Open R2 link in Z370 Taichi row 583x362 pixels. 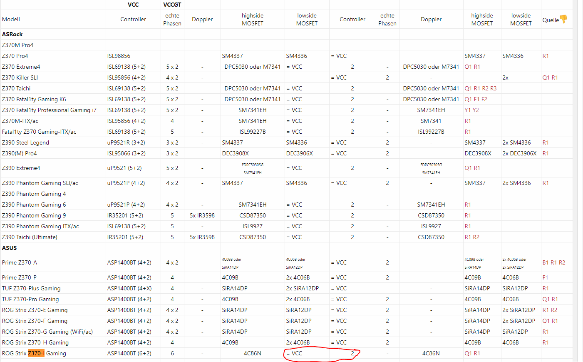pos(485,88)
